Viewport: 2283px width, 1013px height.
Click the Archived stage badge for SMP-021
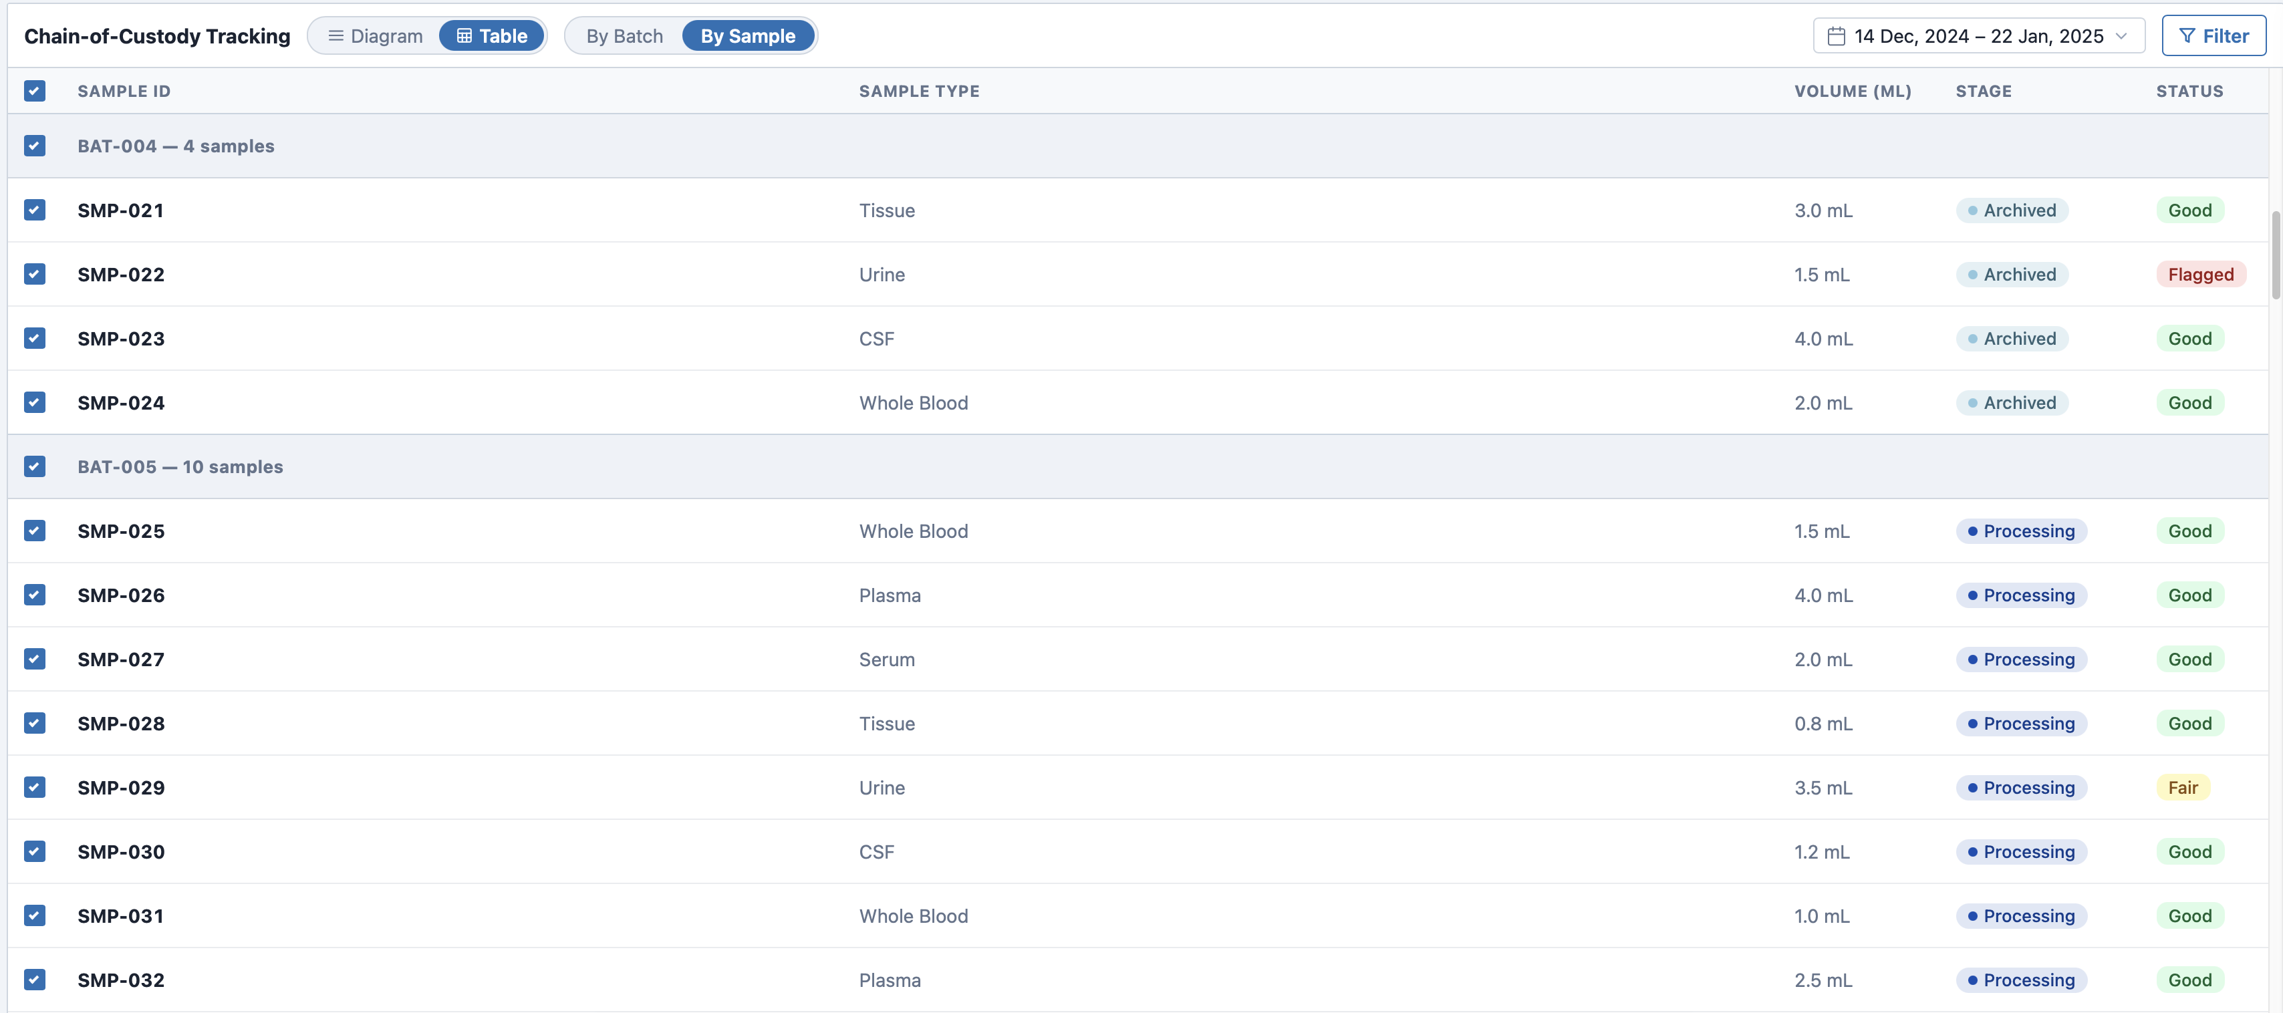[2012, 210]
